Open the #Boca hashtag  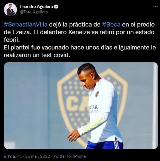pyautogui.click(x=111, y=24)
